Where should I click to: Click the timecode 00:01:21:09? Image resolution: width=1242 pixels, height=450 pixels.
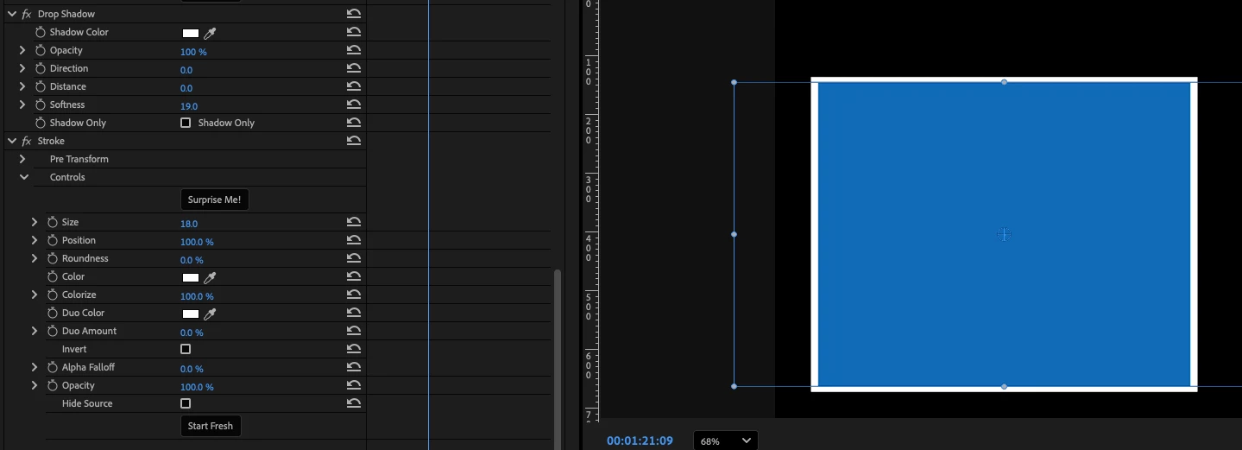(640, 440)
